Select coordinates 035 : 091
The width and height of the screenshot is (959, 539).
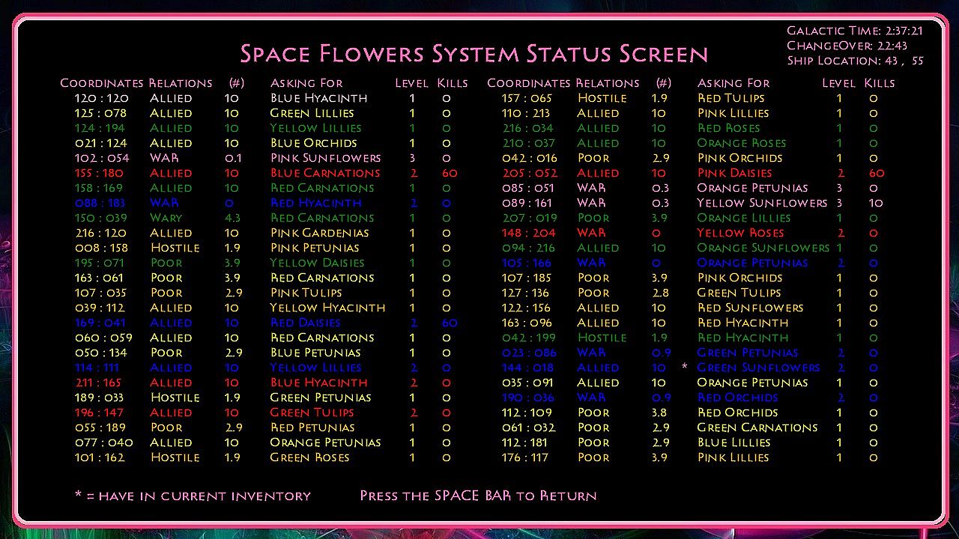point(528,383)
